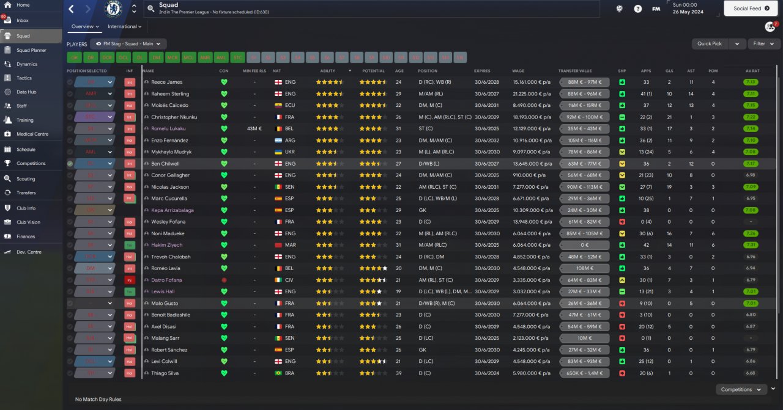Toggle selection circle for Enzo Fernández
Screen dimensions: 783x410
[70, 141]
